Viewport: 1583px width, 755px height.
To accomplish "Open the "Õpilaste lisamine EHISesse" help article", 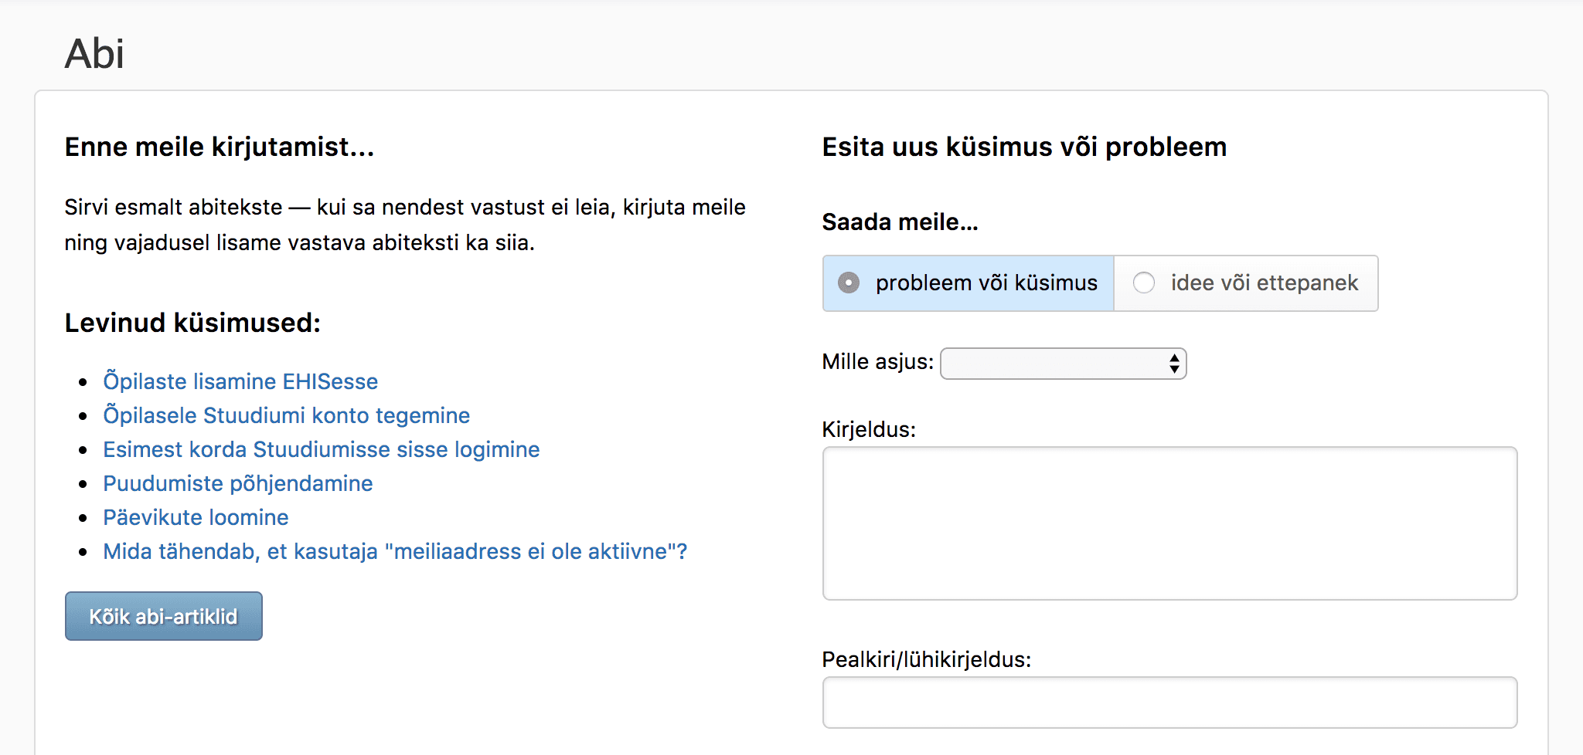I will [240, 381].
